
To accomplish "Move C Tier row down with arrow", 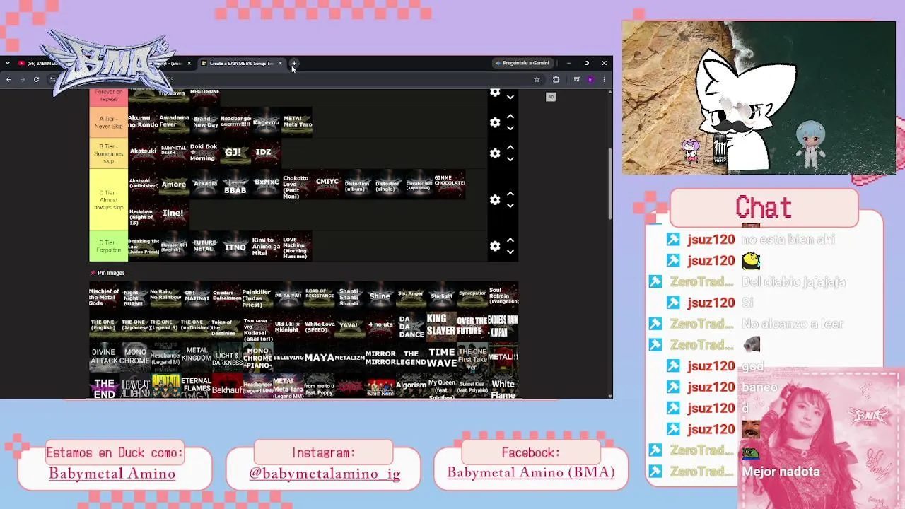I will [510, 206].
